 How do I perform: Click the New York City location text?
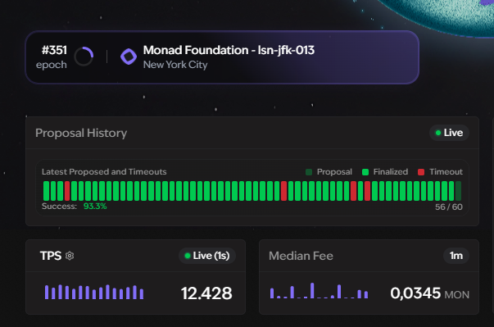point(175,65)
